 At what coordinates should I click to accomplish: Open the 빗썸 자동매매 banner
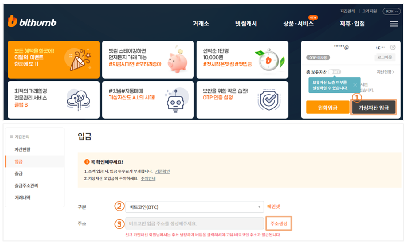(148, 100)
